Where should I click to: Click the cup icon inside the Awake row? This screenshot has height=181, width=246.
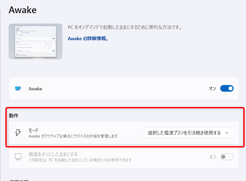18,88
